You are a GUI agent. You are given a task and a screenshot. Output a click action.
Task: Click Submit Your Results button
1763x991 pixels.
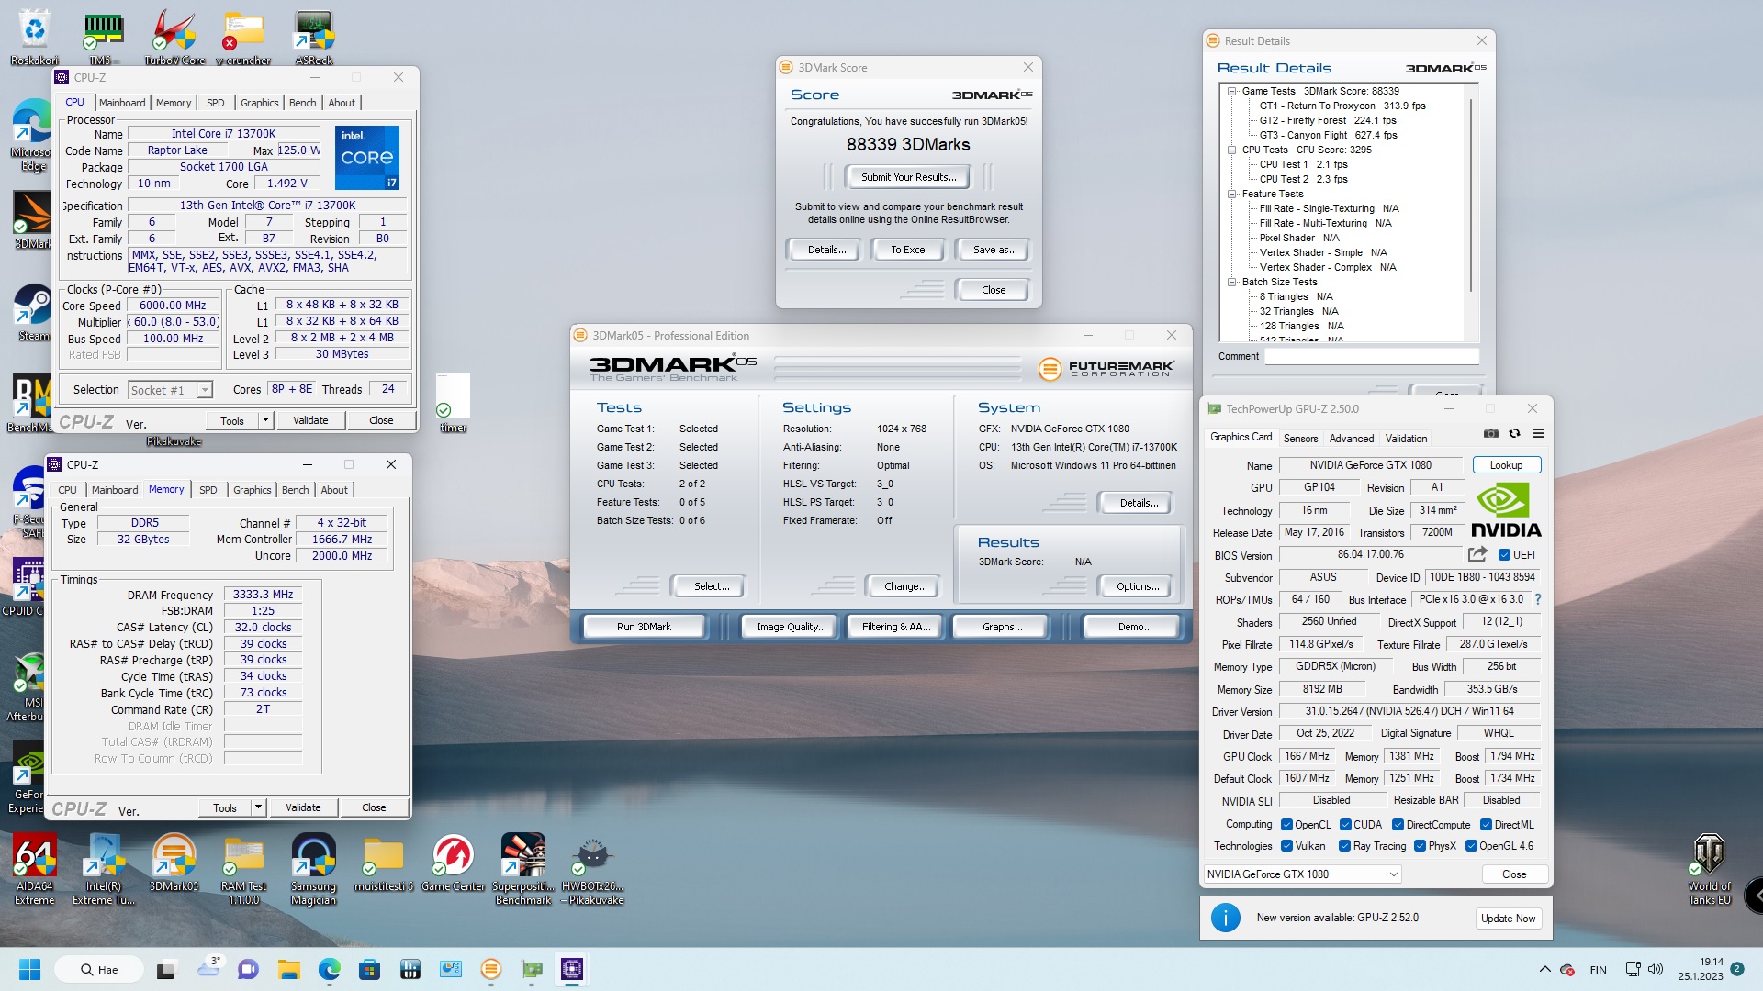(908, 177)
